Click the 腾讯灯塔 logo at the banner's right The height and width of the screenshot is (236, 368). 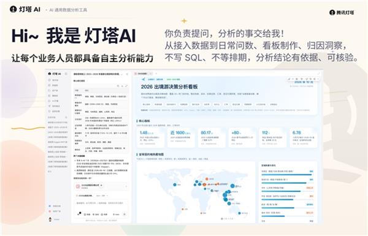[x=342, y=12]
